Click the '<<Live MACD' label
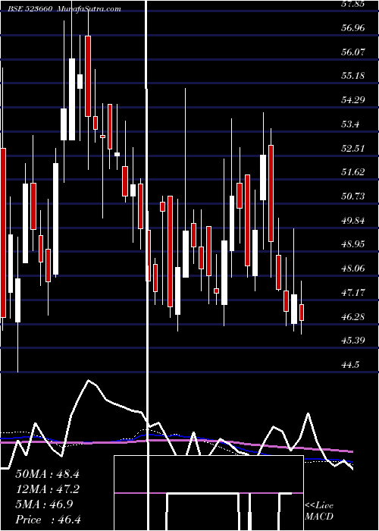 click(319, 511)
